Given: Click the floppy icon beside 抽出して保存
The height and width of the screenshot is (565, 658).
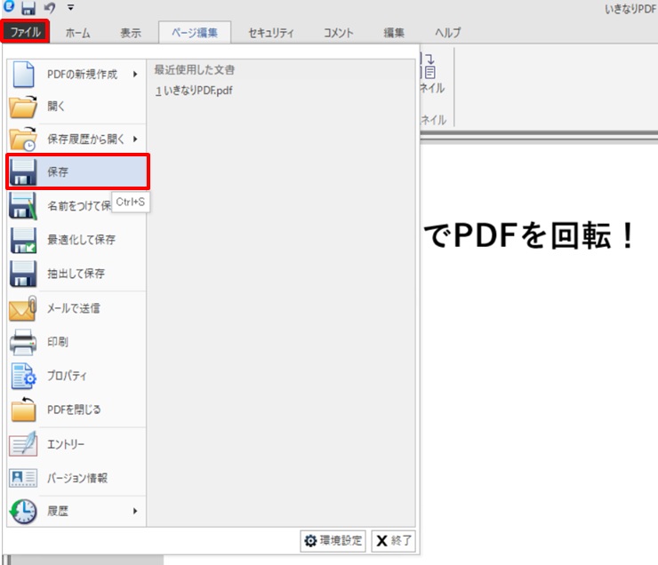Looking at the screenshot, I should coord(23,274).
